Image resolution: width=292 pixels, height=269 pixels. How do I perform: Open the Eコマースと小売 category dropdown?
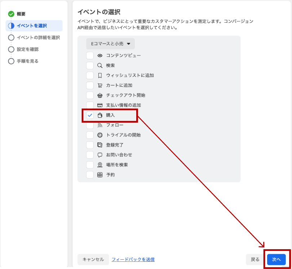tap(110, 44)
